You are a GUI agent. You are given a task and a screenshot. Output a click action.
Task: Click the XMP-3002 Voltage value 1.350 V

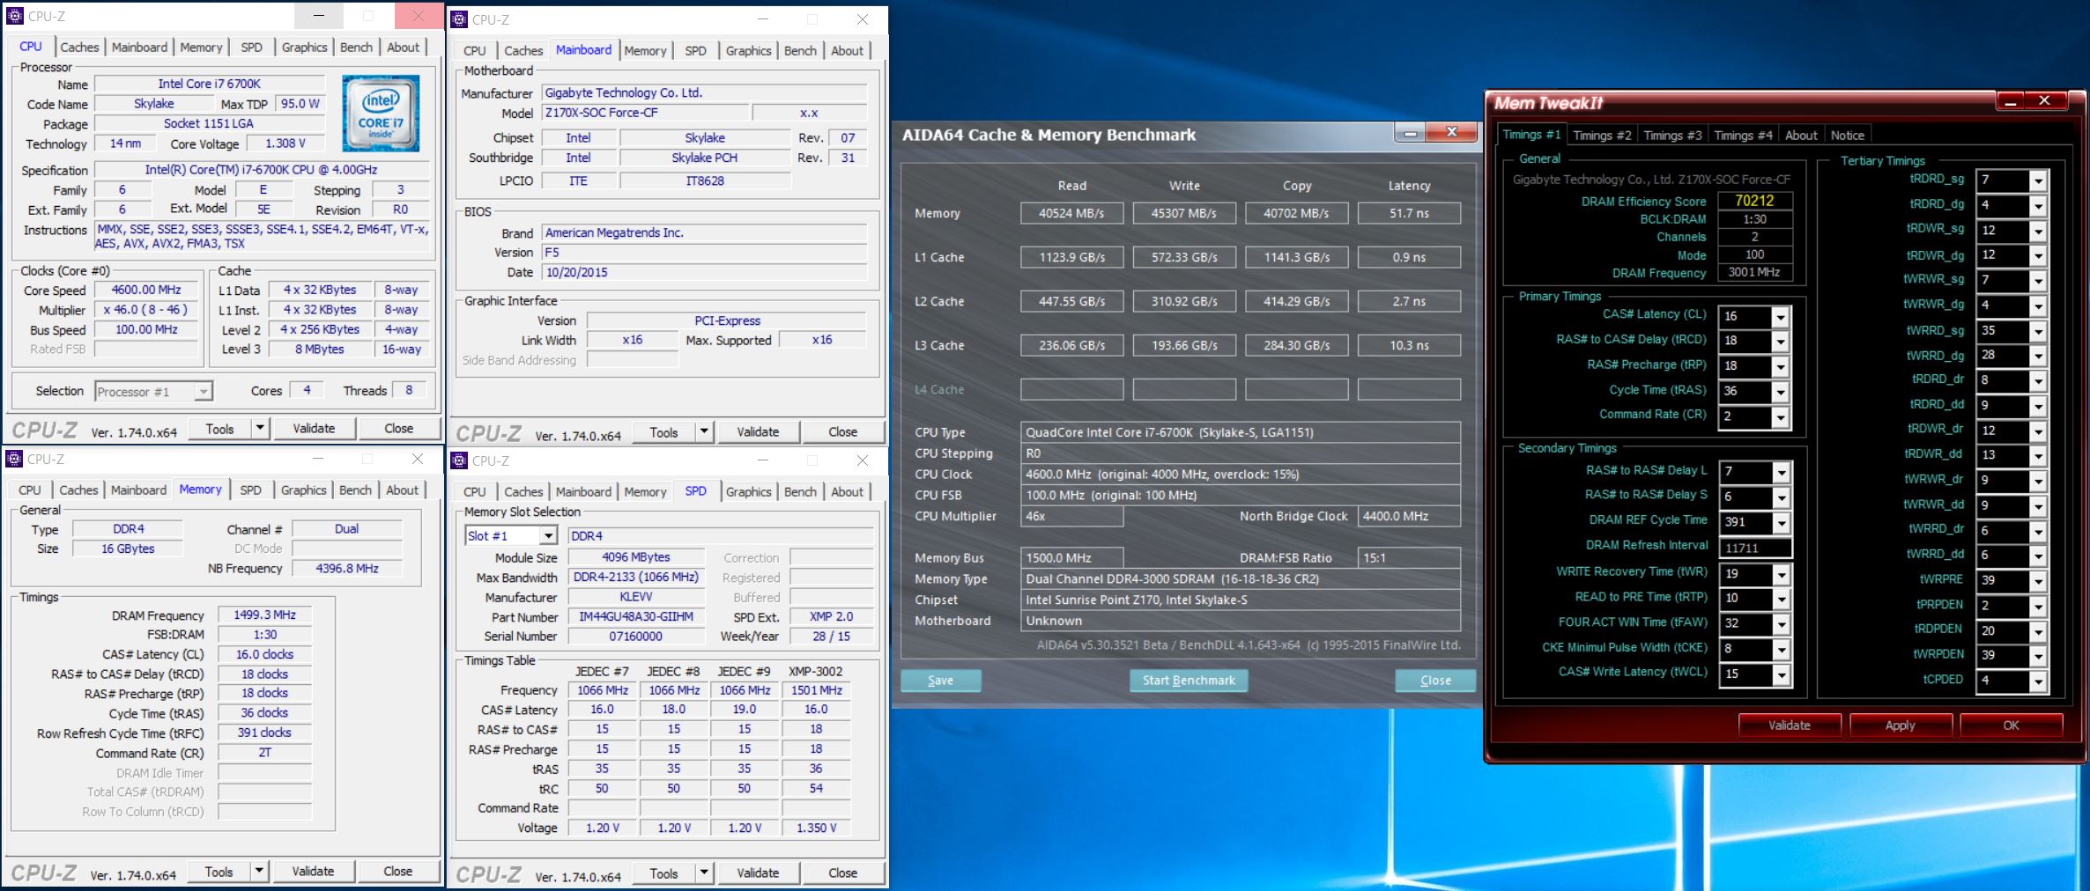(x=816, y=828)
